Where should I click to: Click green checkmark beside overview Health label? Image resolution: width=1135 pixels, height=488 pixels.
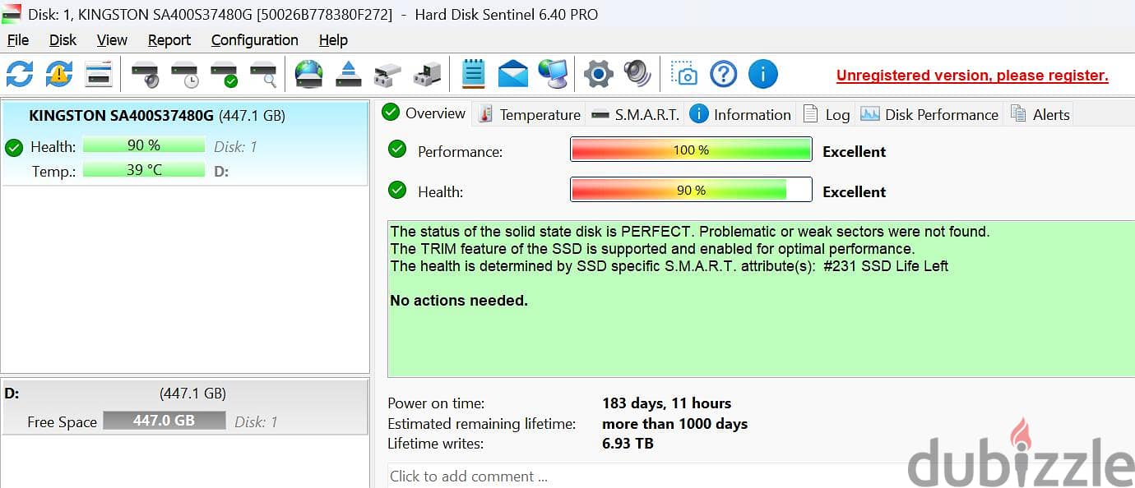(x=397, y=190)
